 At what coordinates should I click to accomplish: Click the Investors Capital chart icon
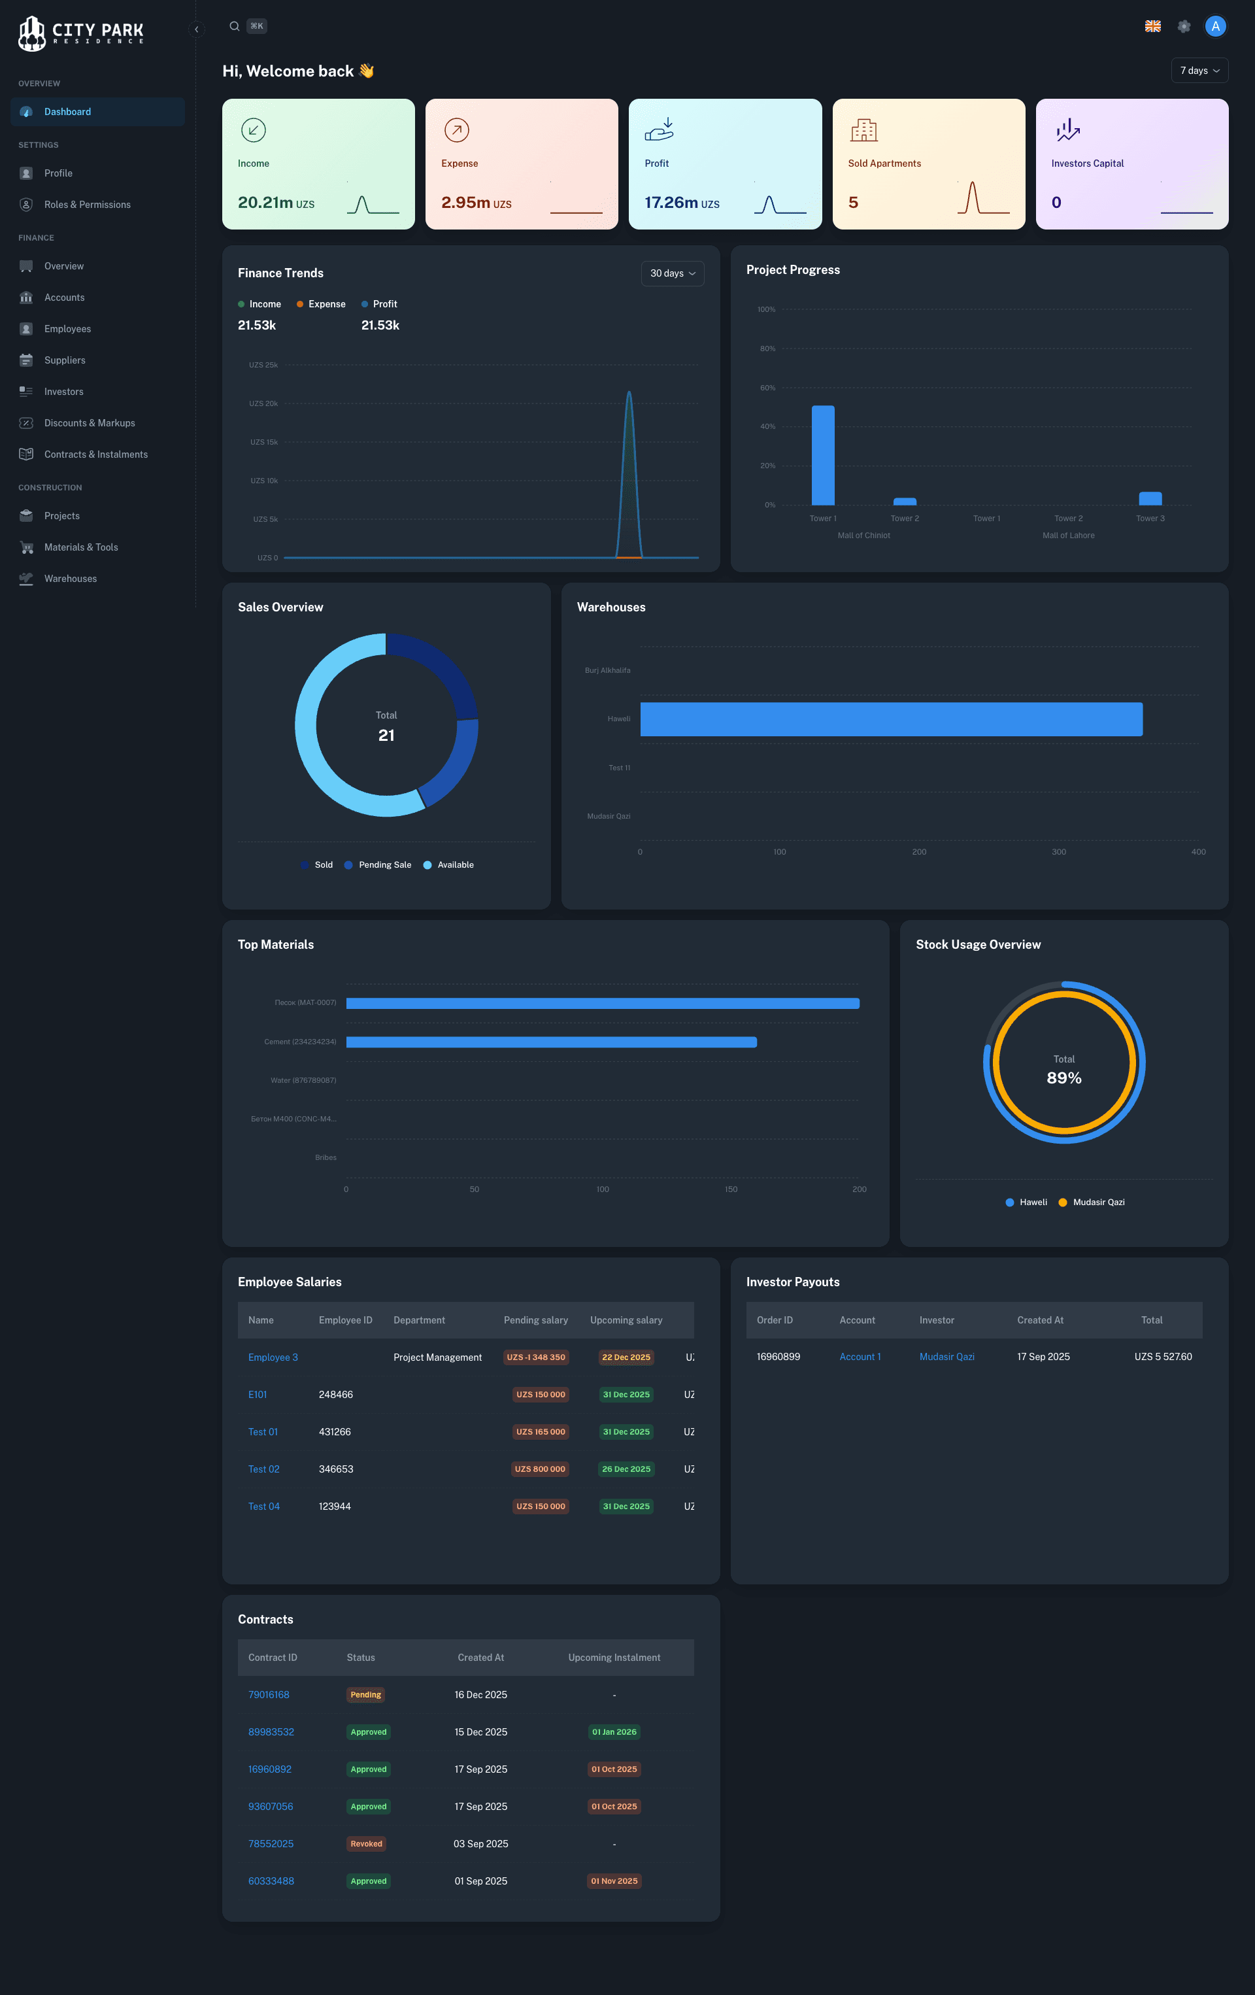pos(1068,129)
